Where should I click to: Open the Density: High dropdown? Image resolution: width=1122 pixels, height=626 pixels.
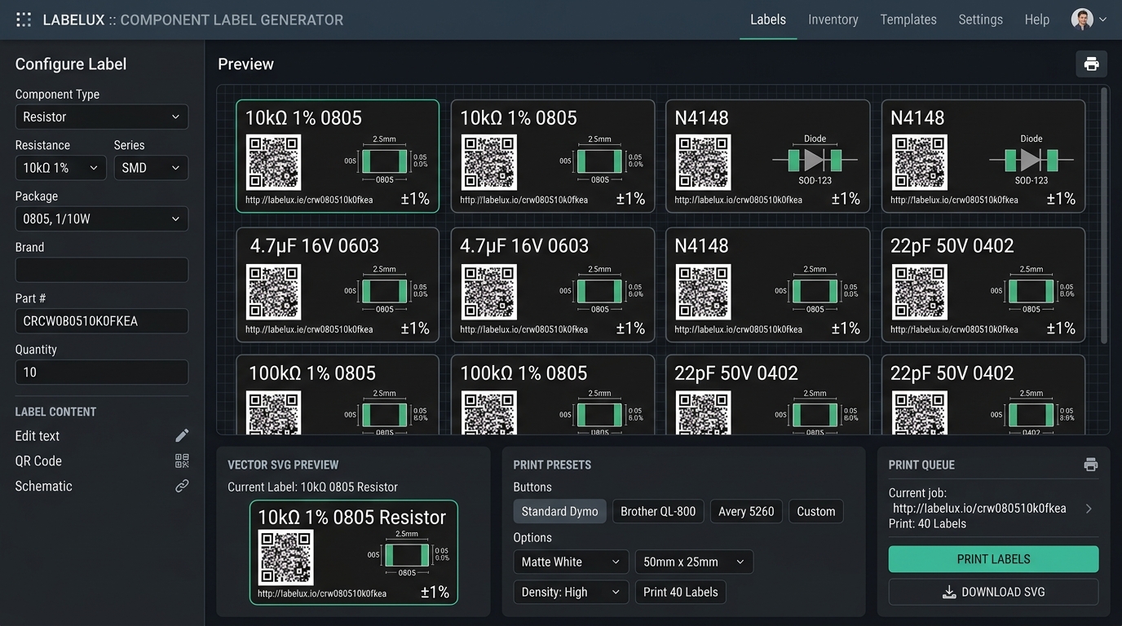571,592
